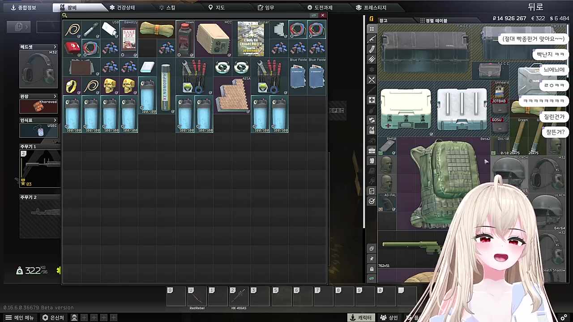
Task: Click the euro balance € 322
Action: (x=538, y=18)
